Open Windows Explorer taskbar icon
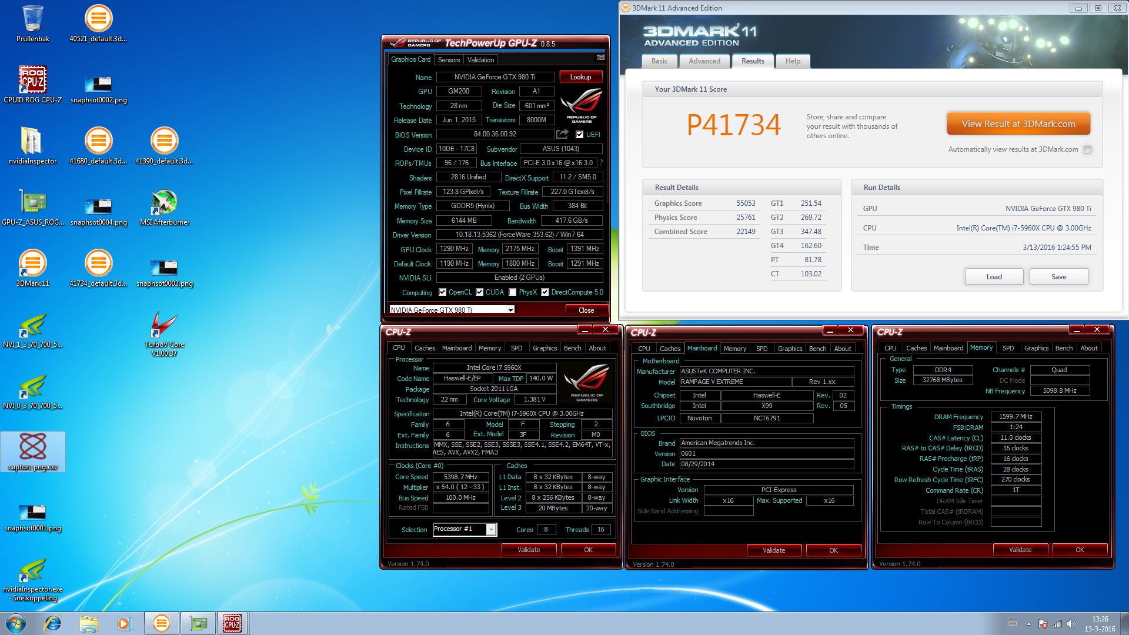This screenshot has height=635, width=1129. pyautogui.click(x=89, y=623)
